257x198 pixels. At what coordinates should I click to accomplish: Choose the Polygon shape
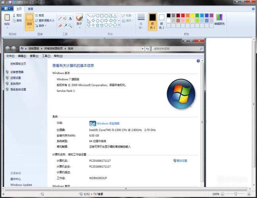111,16
